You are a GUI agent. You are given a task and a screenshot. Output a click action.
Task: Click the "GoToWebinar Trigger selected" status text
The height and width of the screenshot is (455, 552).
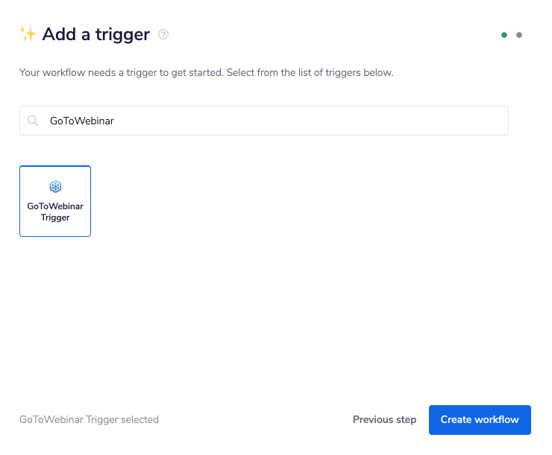[89, 419]
